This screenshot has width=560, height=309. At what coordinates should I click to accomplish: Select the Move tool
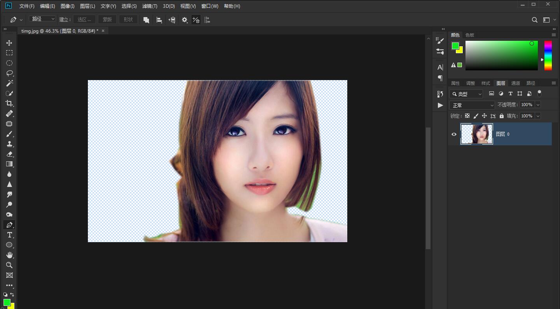click(x=9, y=43)
